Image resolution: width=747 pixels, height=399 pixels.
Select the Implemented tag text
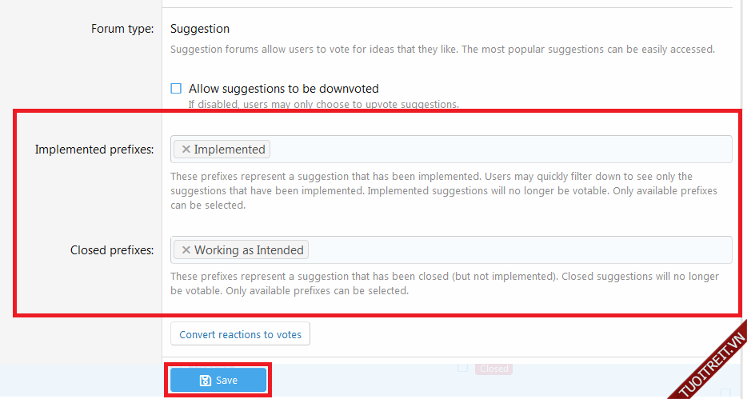(x=230, y=150)
